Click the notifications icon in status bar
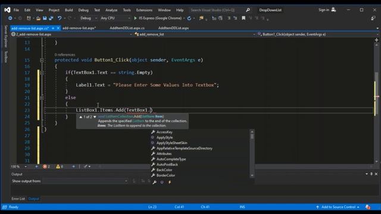The width and height of the screenshot is (381, 214). point(368,207)
